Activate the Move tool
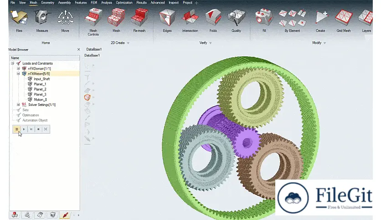 [65, 20]
